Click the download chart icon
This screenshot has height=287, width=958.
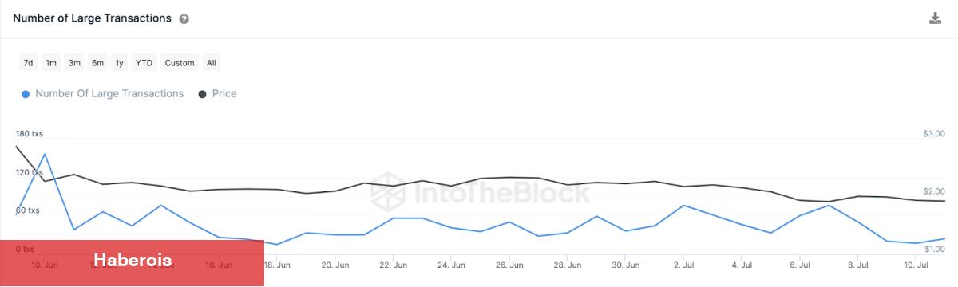click(x=935, y=18)
